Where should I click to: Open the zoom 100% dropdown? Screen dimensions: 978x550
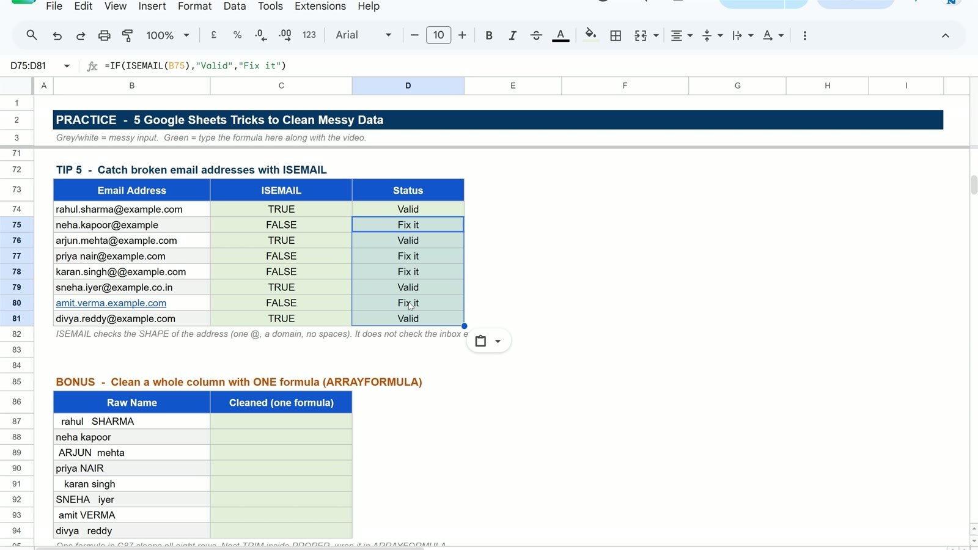167,35
